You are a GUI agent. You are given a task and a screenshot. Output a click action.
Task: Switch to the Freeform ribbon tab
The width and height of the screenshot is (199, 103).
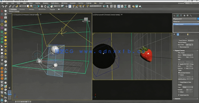tap(22, 9)
